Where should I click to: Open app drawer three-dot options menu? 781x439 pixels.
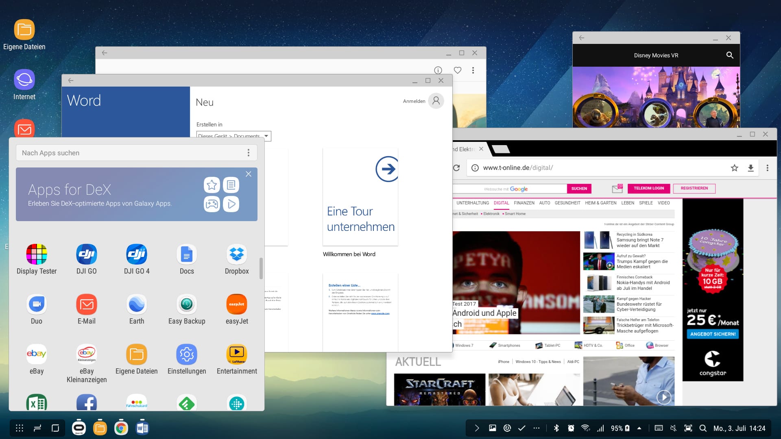[x=249, y=153]
